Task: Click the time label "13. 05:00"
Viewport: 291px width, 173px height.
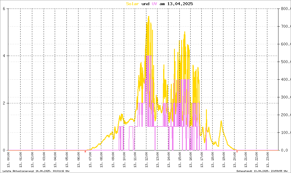Action: [x=67, y=160]
